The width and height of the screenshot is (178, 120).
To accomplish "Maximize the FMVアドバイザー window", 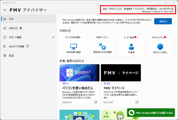I will tap(166, 3).
